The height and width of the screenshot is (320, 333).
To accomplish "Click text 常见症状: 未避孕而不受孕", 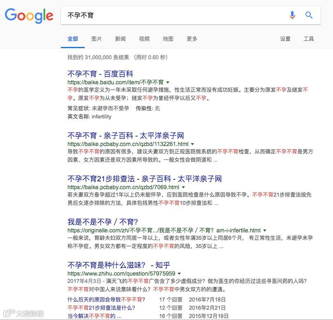I will tap(98, 108).
